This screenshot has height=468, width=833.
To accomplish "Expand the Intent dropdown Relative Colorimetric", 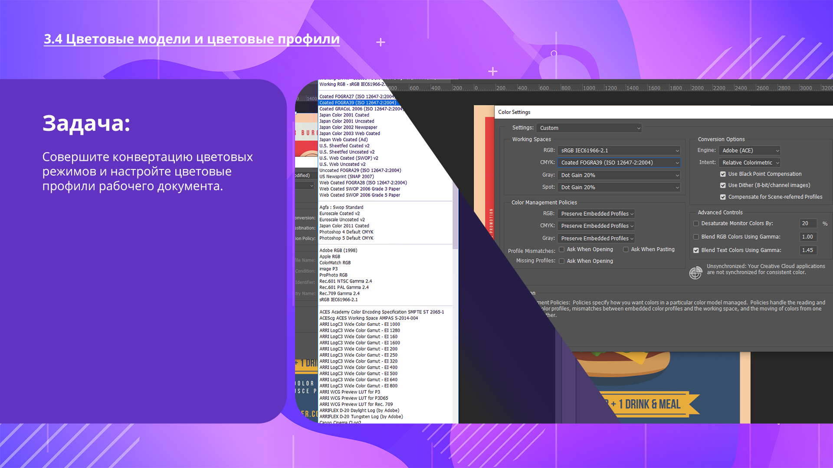I will coord(750,163).
